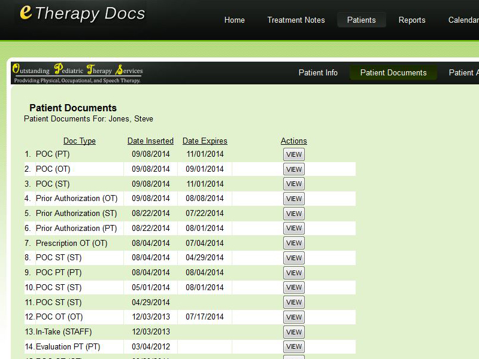This screenshot has height=359, width=479.
Task: View the POC (OT) document in row 2
Action: (x=293, y=169)
